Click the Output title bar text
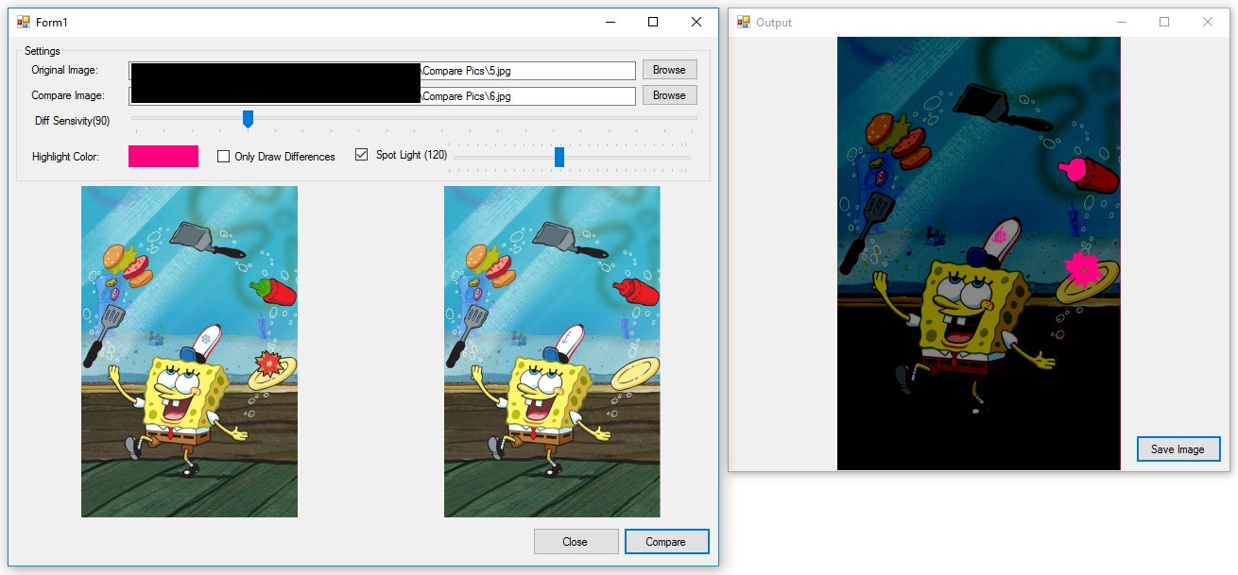The image size is (1238, 575). pyautogui.click(x=774, y=22)
